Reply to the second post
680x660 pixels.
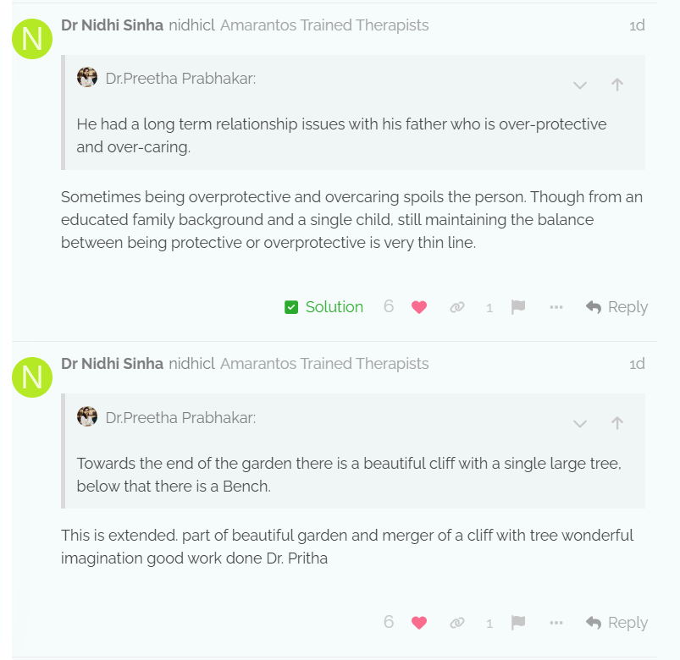pos(616,623)
